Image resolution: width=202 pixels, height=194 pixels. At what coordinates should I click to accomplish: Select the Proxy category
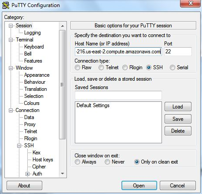[30, 124]
